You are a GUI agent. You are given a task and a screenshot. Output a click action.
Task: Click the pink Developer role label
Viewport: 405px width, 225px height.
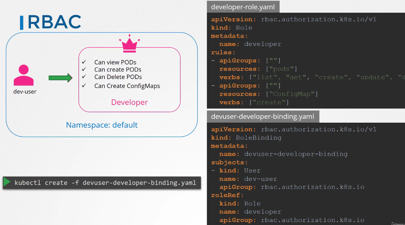pos(129,102)
